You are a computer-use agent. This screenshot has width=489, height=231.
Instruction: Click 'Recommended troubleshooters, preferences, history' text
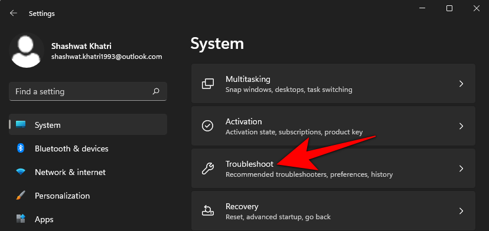pos(309,174)
